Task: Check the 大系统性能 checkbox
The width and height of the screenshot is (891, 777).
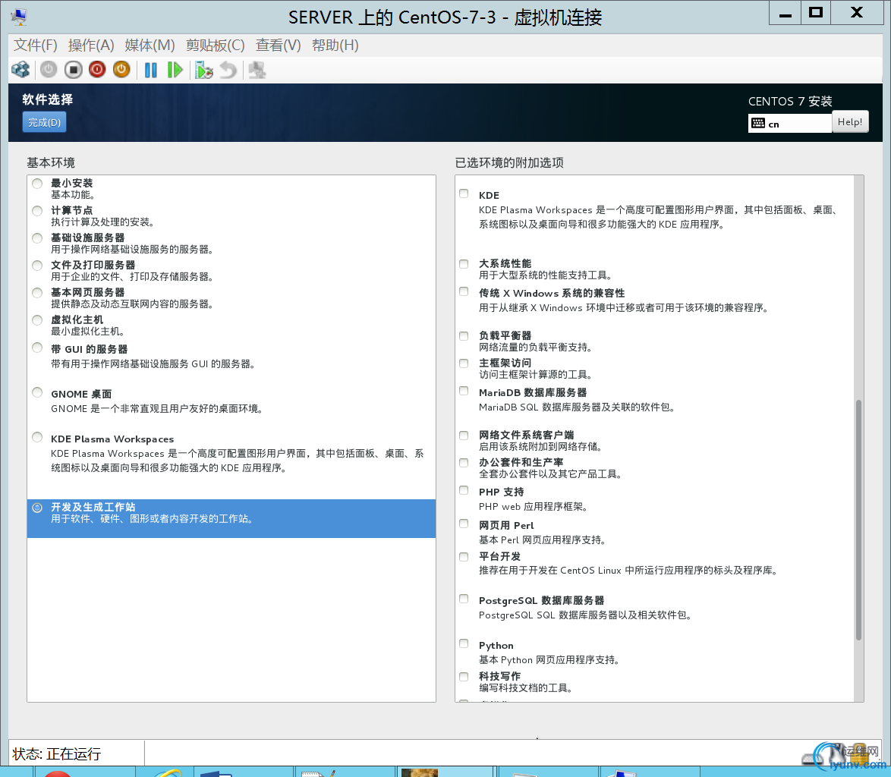Action: (x=464, y=263)
